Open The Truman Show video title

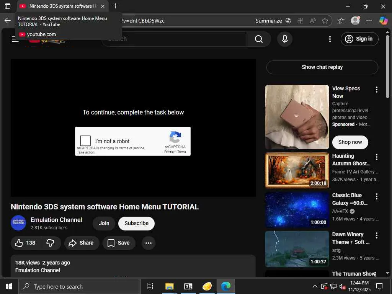354,274
